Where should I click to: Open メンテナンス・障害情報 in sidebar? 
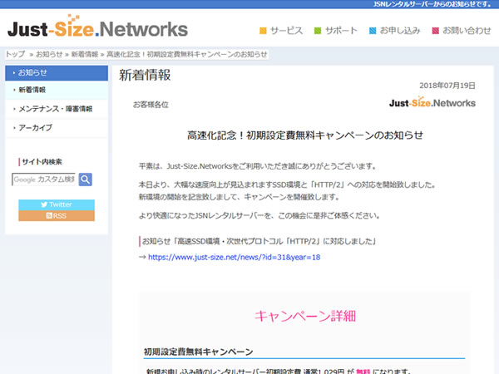(x=57, y=109)
